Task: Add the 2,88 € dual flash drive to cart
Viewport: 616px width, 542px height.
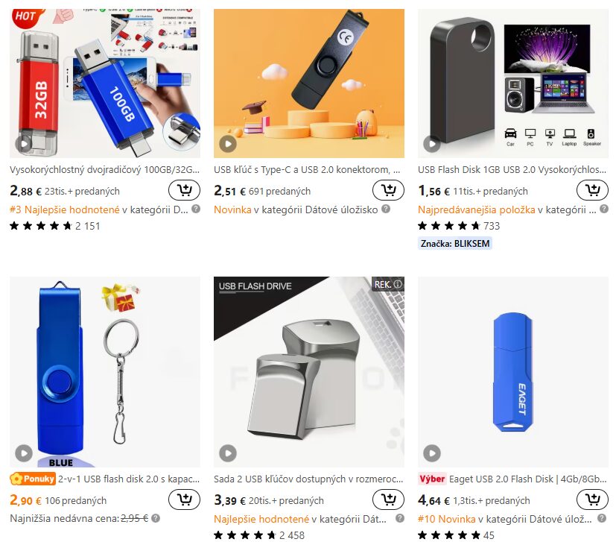Action: [x=184, y=190]
